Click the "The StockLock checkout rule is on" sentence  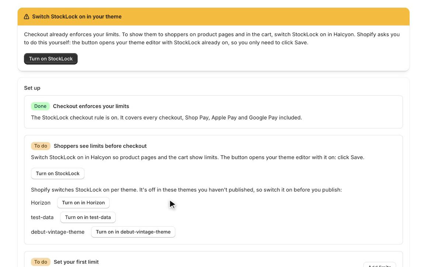point(166,118)
